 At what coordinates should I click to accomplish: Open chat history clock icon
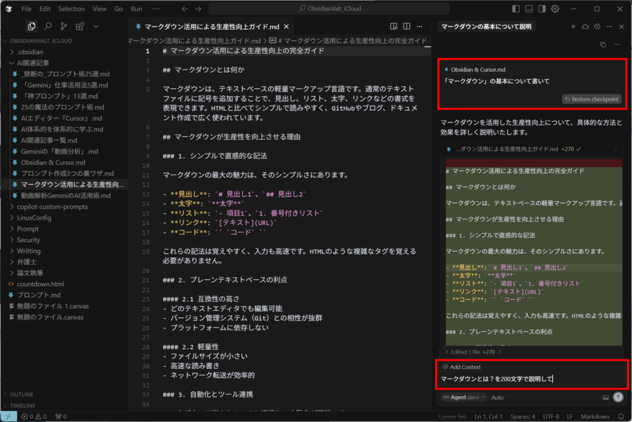[x=596, y=27]
